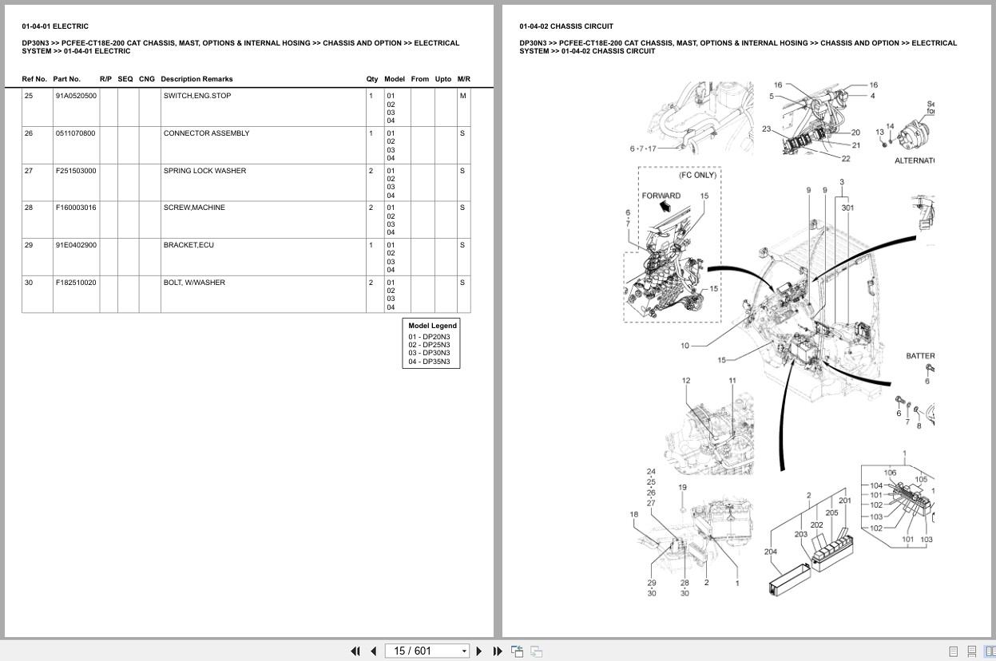This screenshot has width=996, height=661.
Task: Select CONNECTOR ASSEMBLY description
Action: coord(206,133)
